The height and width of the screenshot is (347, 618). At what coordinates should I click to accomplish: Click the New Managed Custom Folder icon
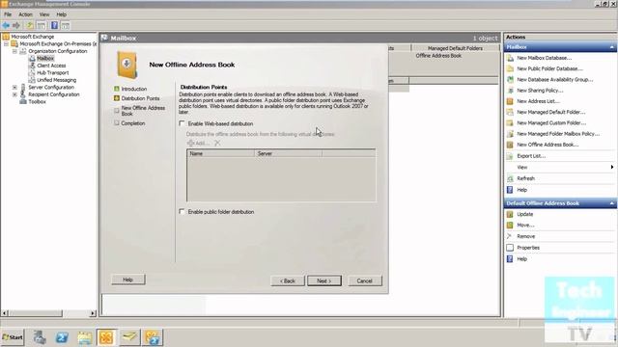point(510,122)
